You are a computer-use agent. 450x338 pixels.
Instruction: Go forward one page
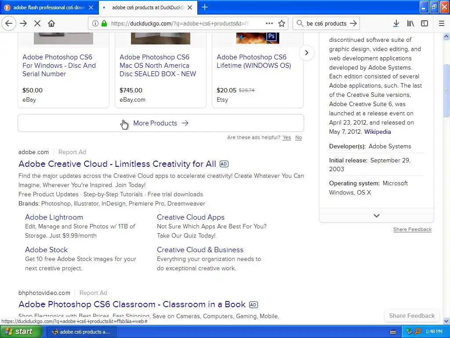(x=23, y=23)
